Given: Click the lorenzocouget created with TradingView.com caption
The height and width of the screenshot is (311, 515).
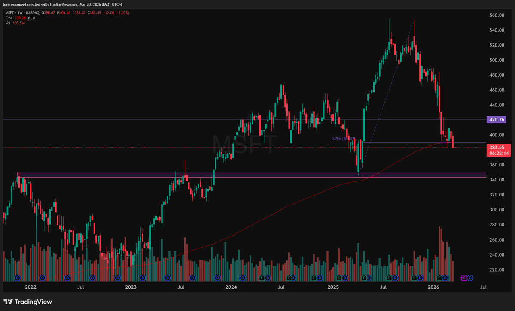Looking at the screenshot, I should (62, 5).
